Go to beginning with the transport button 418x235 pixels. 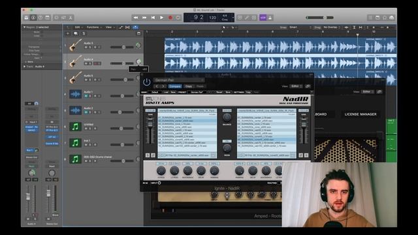(x=153, y=18)
